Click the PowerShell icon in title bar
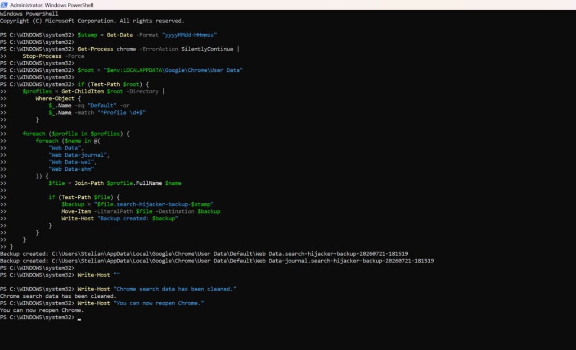 pyautogui.click(x=4, y=5)
